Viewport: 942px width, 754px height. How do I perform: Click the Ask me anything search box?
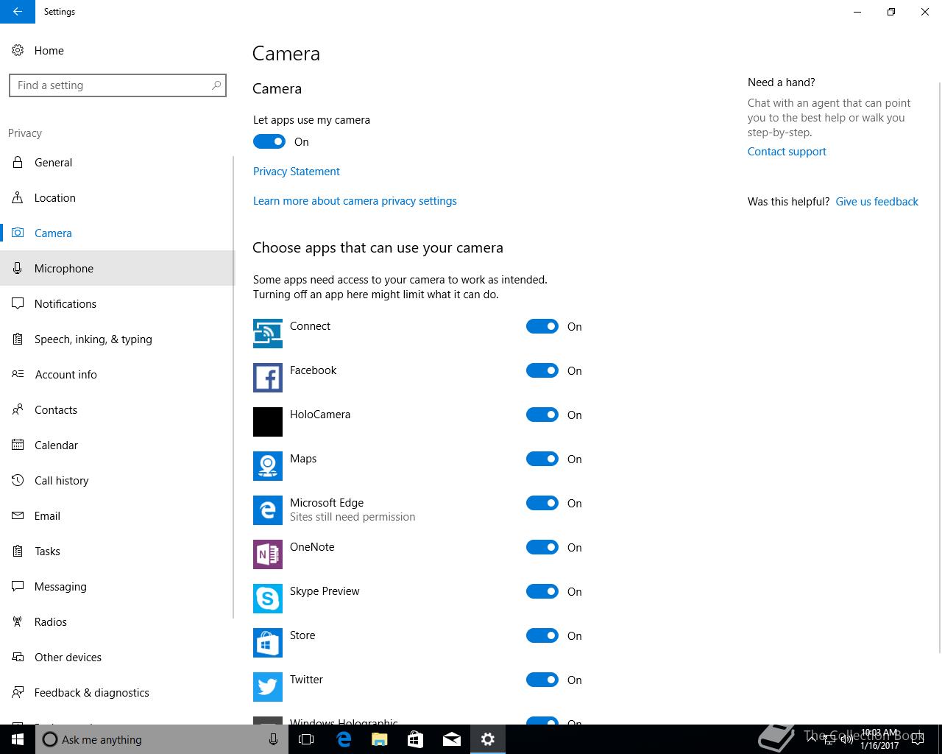tap(160, 739)
